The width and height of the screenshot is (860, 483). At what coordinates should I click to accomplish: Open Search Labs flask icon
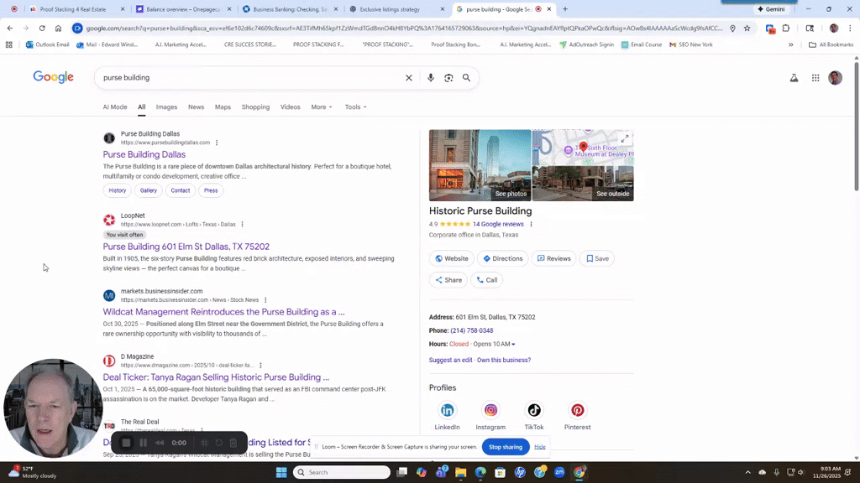[794, 78]
